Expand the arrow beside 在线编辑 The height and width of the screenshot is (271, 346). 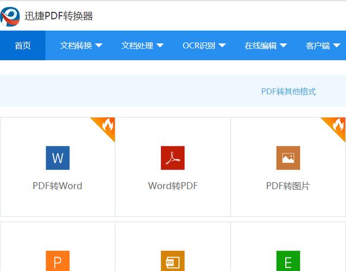pyautogui.click(x=283, y=46)
